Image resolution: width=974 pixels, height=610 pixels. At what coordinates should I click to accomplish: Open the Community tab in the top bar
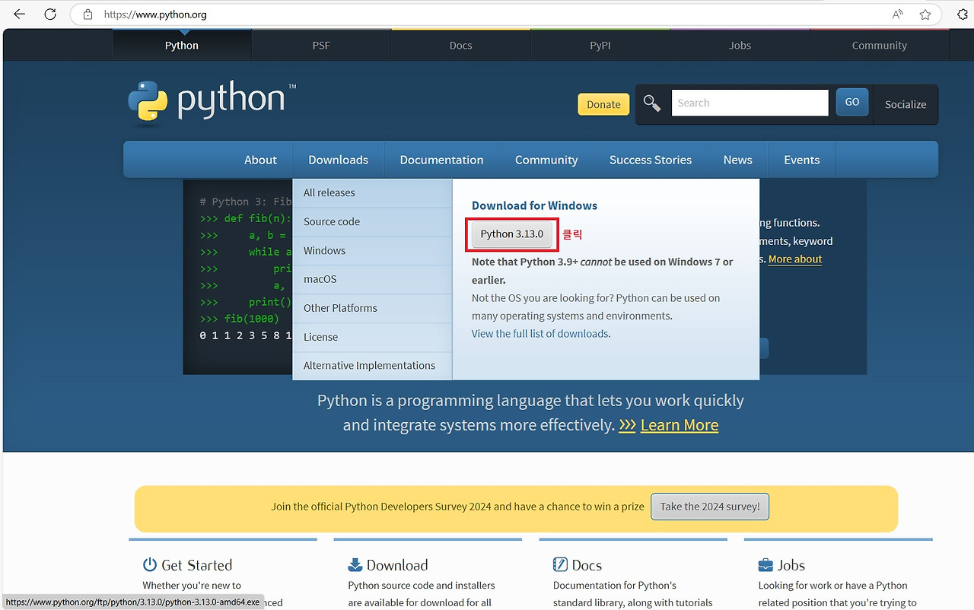point(880,45)
